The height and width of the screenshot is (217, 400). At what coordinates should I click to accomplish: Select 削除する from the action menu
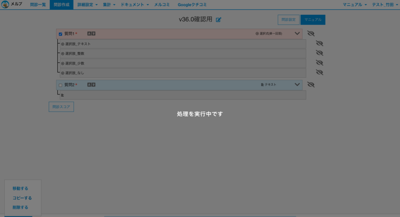(20, 207)
